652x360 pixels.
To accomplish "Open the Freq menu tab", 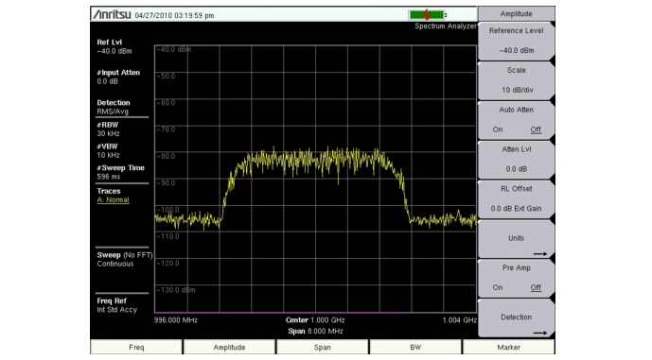I will (136, 347).
